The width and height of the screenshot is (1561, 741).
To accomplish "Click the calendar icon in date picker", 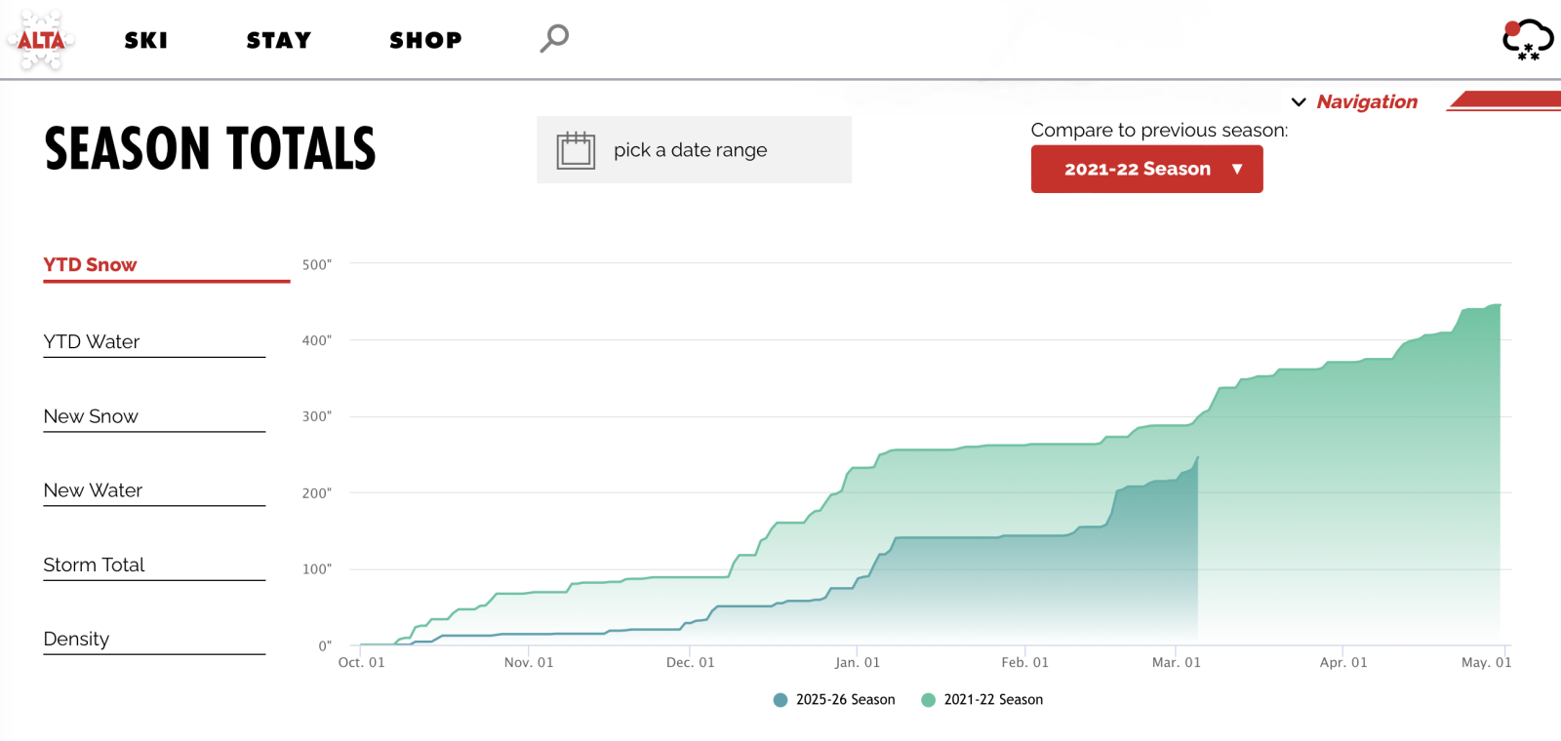I will point(576,150).
